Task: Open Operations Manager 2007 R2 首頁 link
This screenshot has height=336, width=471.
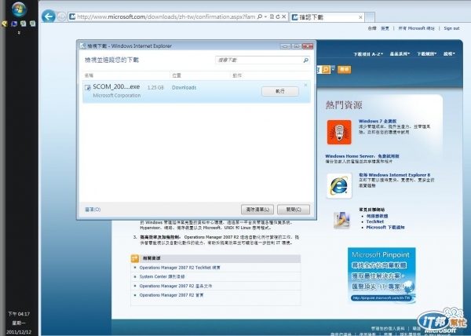Action: tap(171, 295)
